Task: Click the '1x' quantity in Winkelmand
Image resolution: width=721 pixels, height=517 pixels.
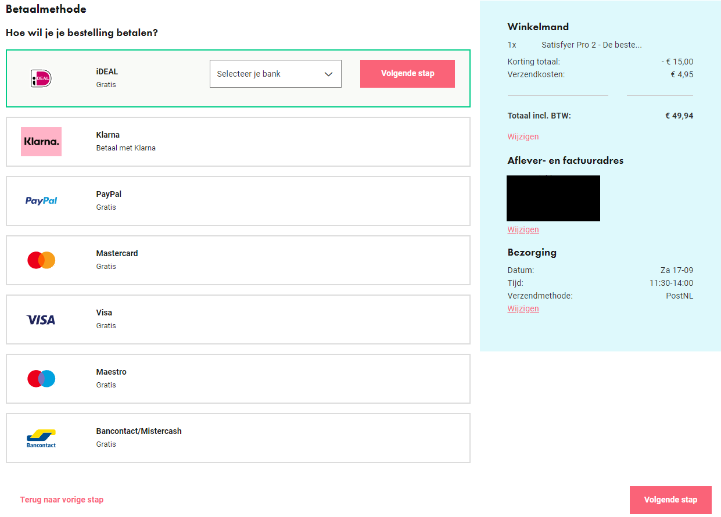Action: tap(512, 45)
